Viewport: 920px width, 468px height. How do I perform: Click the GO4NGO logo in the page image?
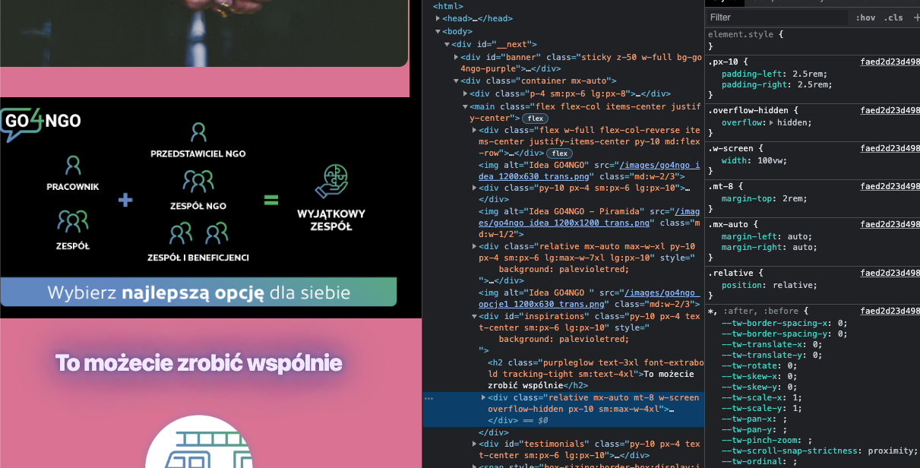click(x=41, y=125)
